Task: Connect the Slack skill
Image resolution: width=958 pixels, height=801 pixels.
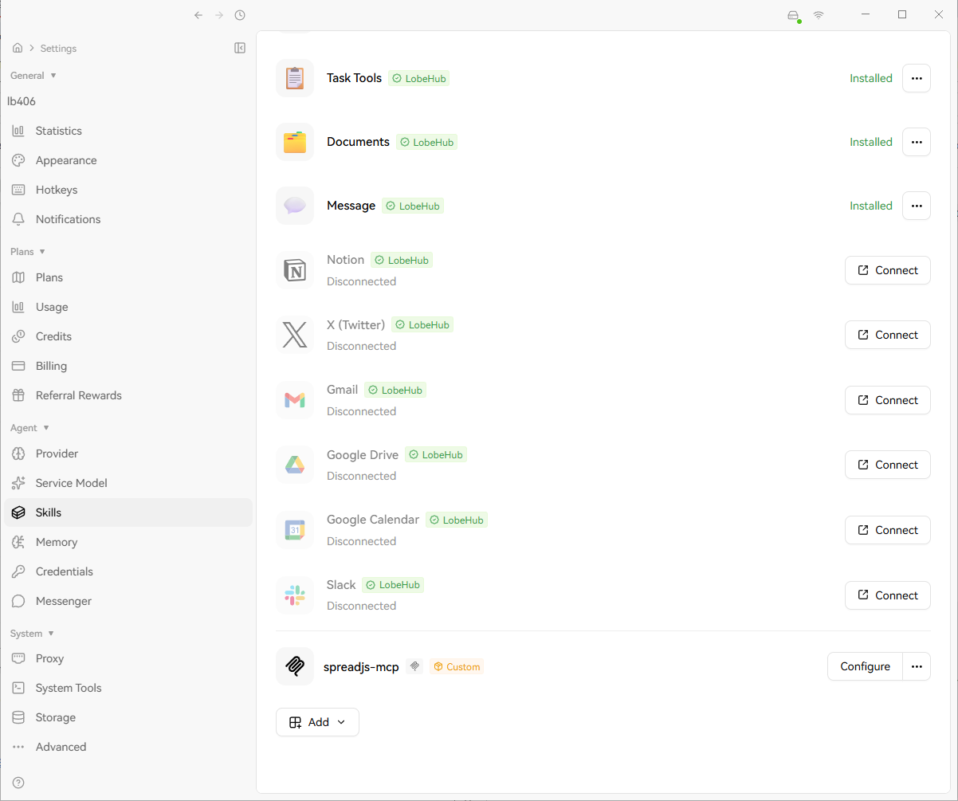Action: pyautogui.click(x=888, y=595)
